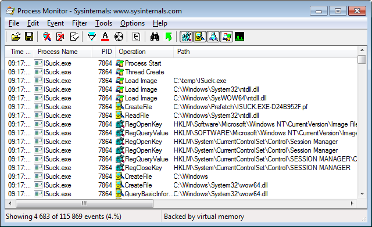Select the target crosshair include-process icon
This screenshot has height=227, width=372.
pyautogui.click(x=119, y=37)
